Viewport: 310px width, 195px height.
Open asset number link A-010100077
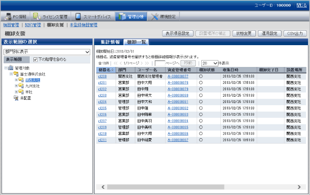178,76
